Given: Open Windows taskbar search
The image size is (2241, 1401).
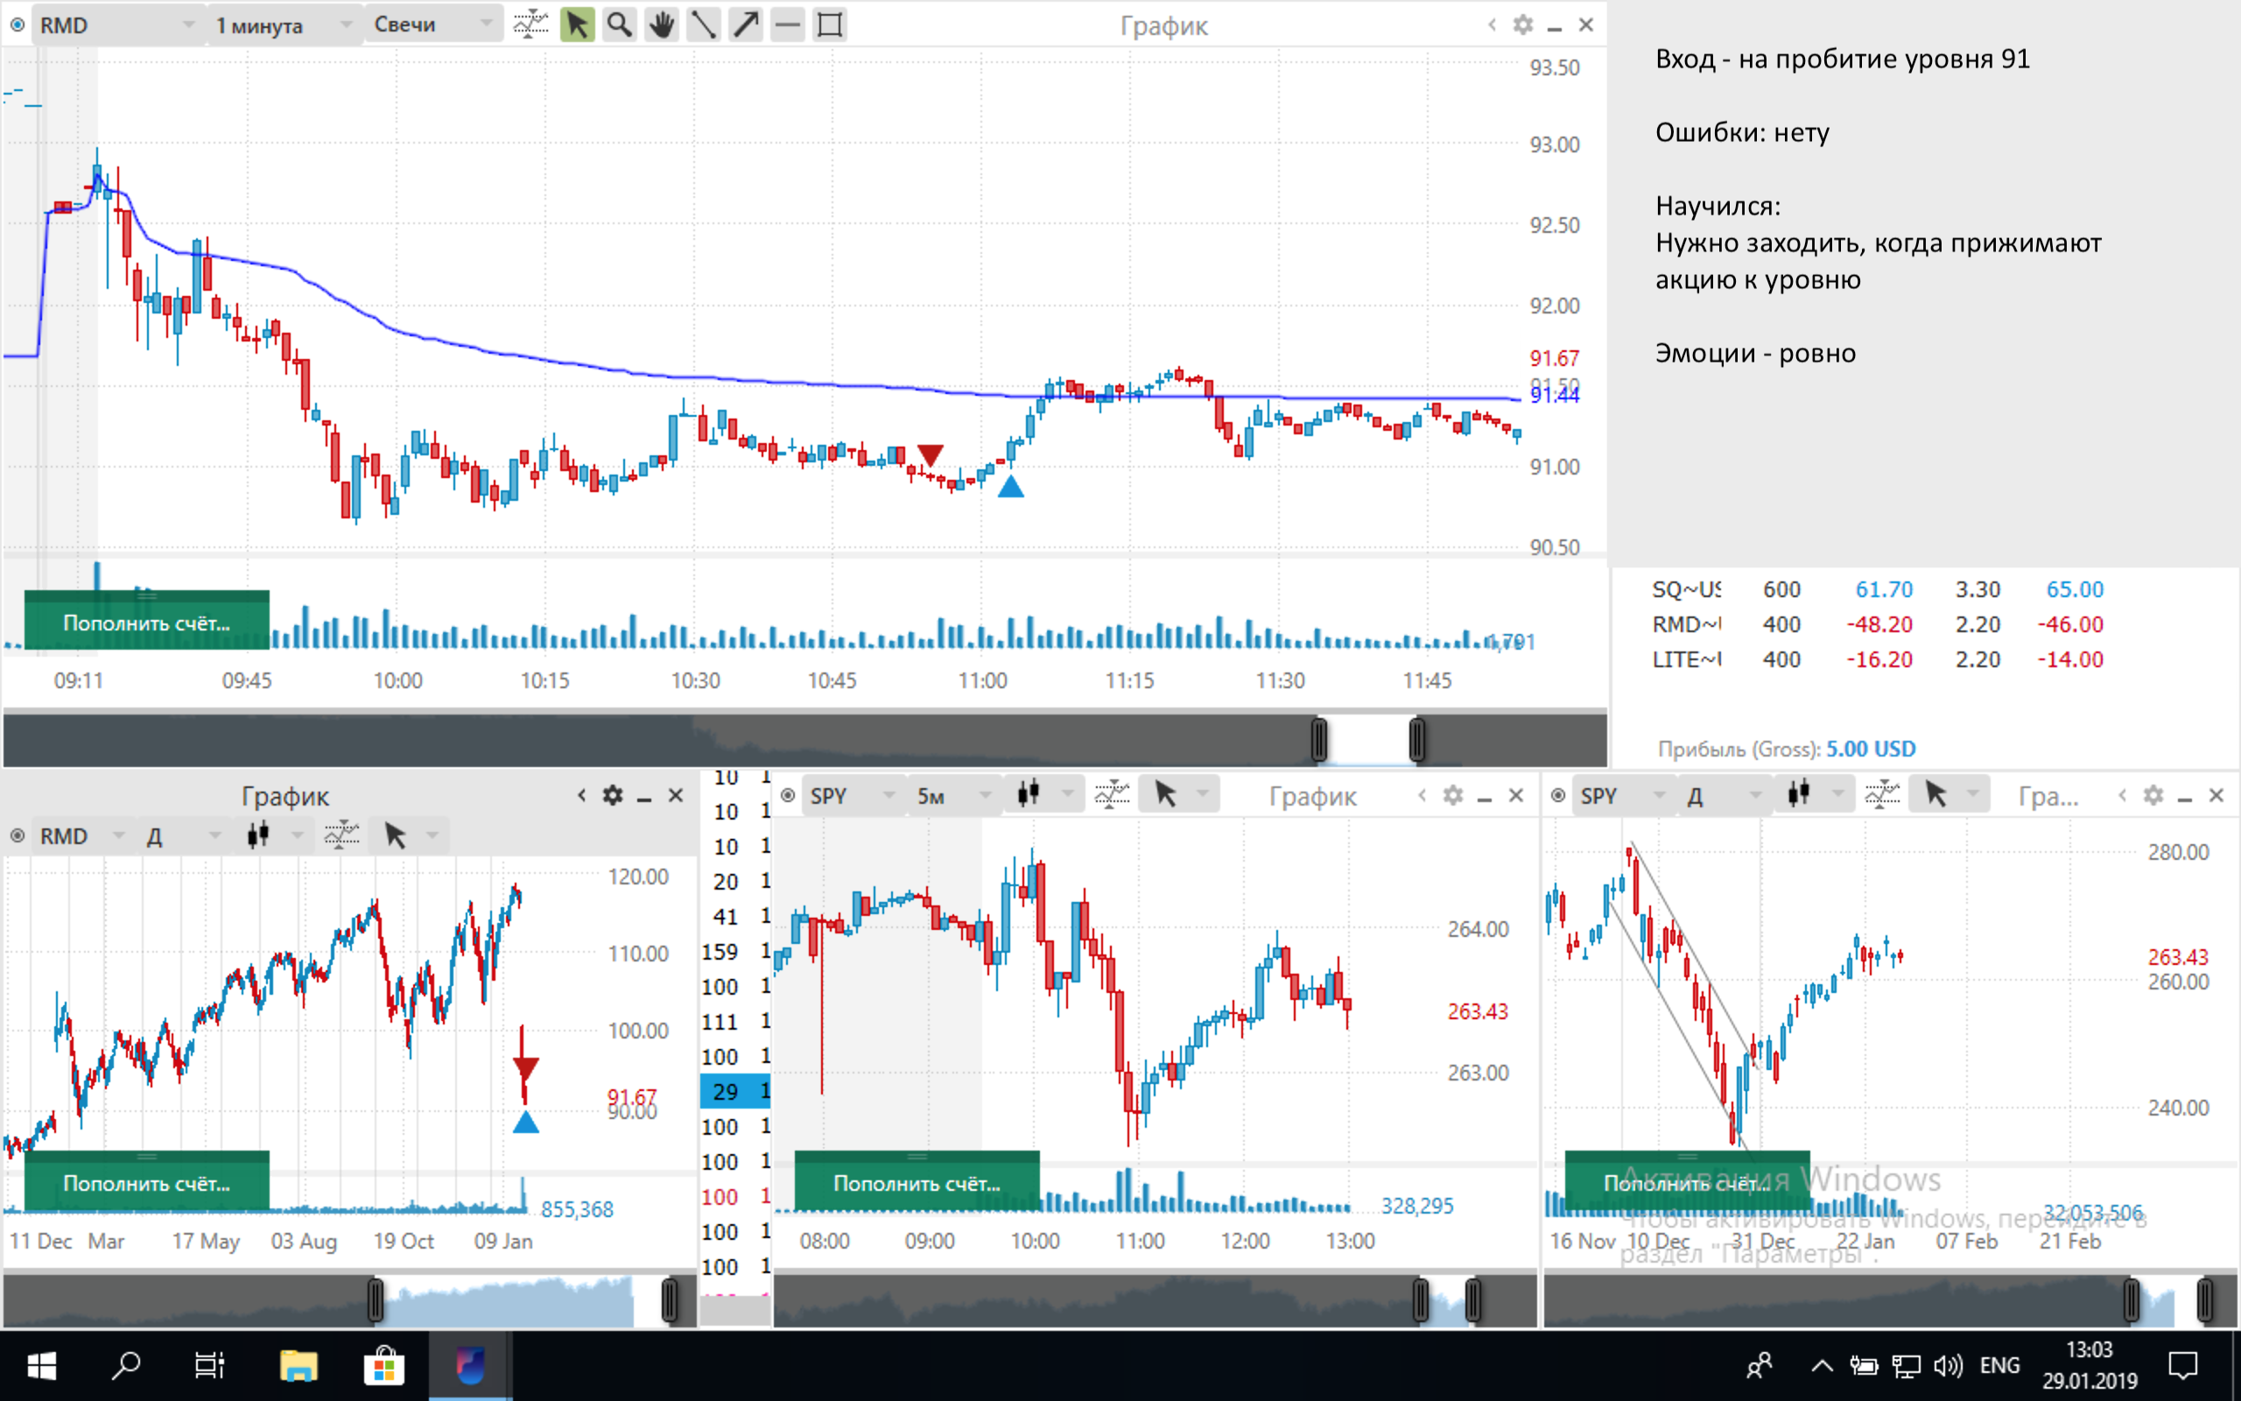Looking at the screenshot, I should pyautogui.click(x=126, y=1366).
